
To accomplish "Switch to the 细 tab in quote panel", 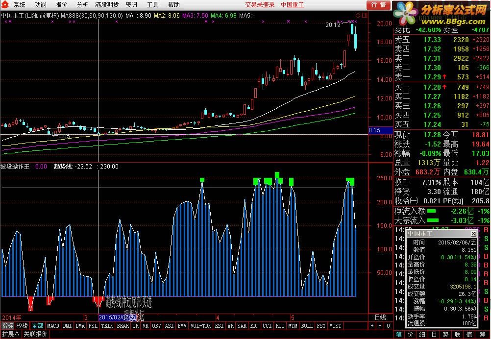I will (422, 334).
